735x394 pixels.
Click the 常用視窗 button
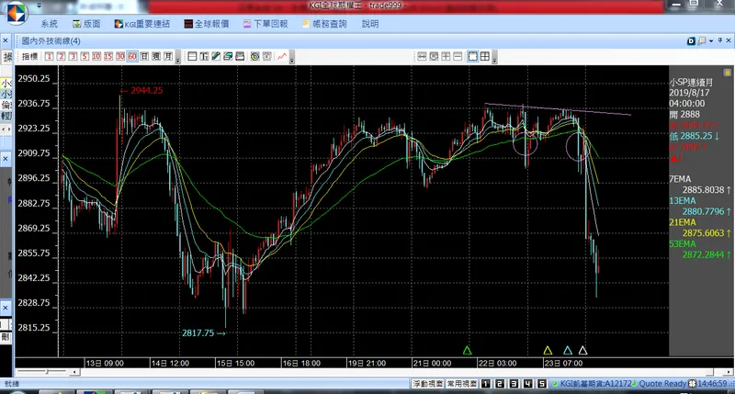tap(462, 384)
